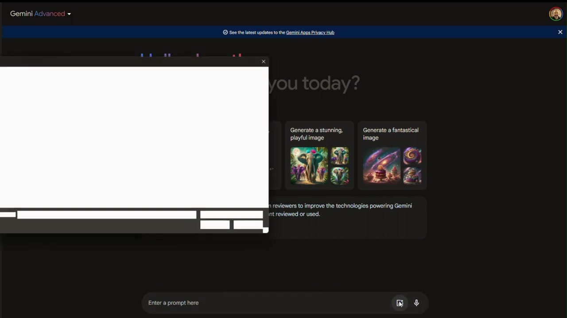Click the upload image icon in prompt bar
This screenshot has width=567, height=318.
[x=400, y=303]
